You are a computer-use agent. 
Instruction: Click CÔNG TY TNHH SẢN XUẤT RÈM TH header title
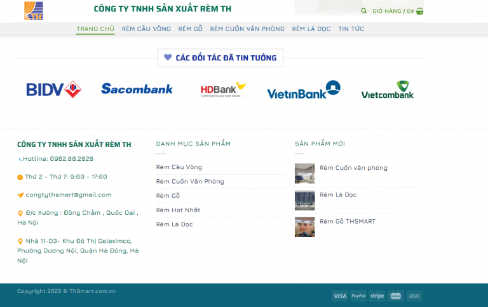pos(163,9)
